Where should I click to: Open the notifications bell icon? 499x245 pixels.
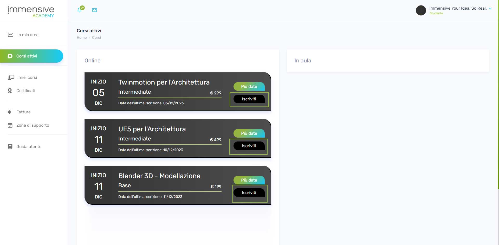(80, 10)
